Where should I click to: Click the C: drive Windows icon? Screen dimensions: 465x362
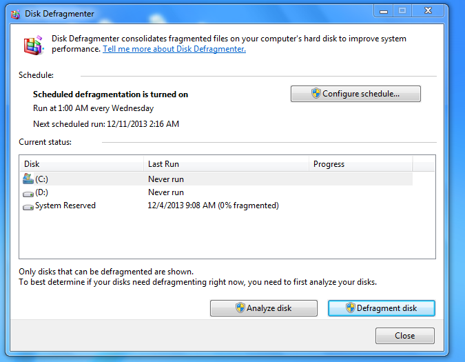pos(28,179)
